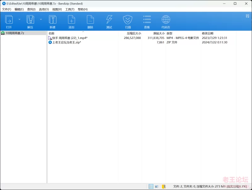Click the 打开 (Open) archive toolbar icon
The width and height of the screenshot is (252, 190).
pyautogui.click(x=9, y=20)
